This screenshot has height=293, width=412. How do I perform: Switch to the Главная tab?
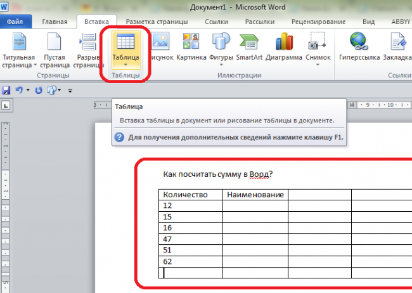[x=55, y=22]
